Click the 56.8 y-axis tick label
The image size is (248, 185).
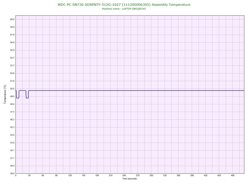(12, 42)
